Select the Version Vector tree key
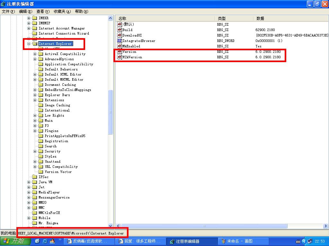Viewport: 329px width, 246px height. pyautogui.click(x=58, y=172)
